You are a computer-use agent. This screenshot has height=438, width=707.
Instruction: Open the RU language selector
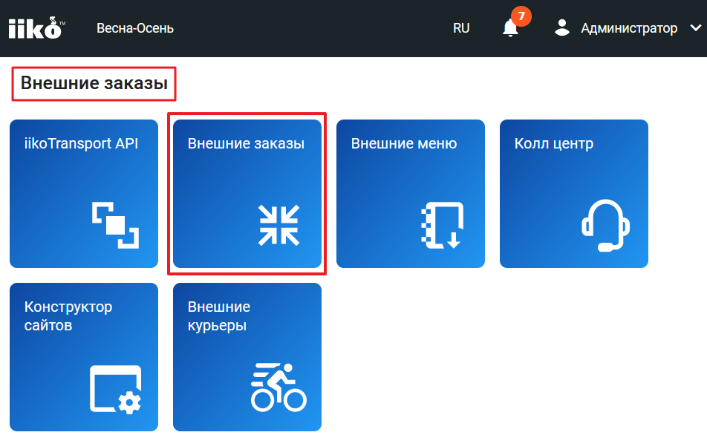[x=461, y=27]
